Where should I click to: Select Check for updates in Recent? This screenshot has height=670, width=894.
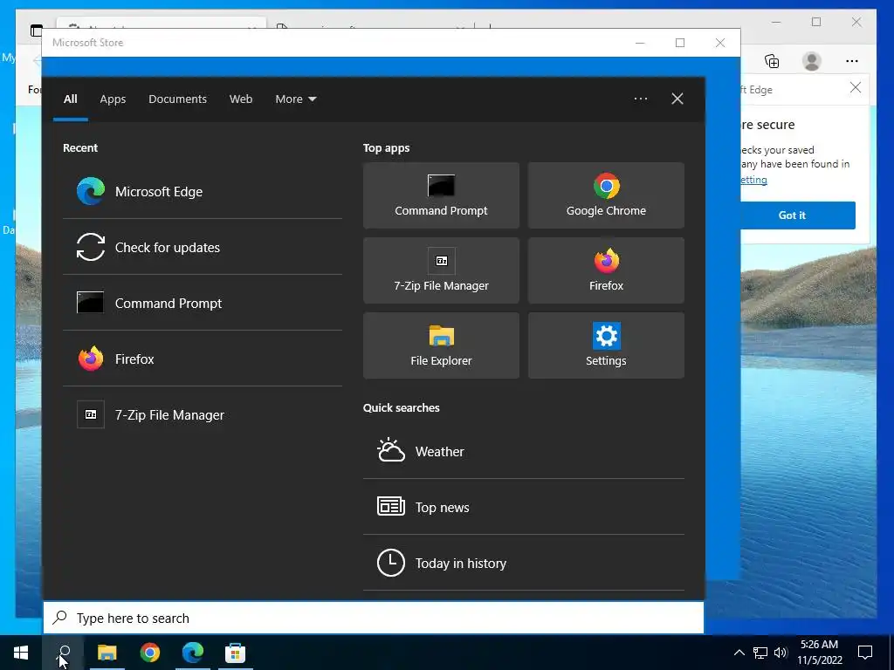202,247
